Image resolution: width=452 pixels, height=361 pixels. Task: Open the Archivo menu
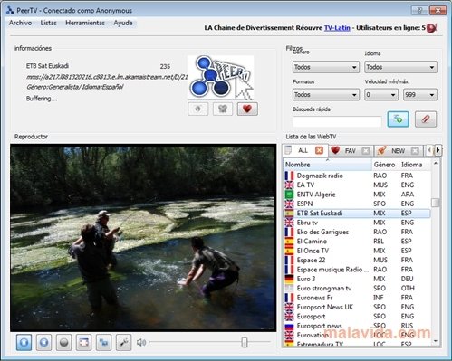20,23
